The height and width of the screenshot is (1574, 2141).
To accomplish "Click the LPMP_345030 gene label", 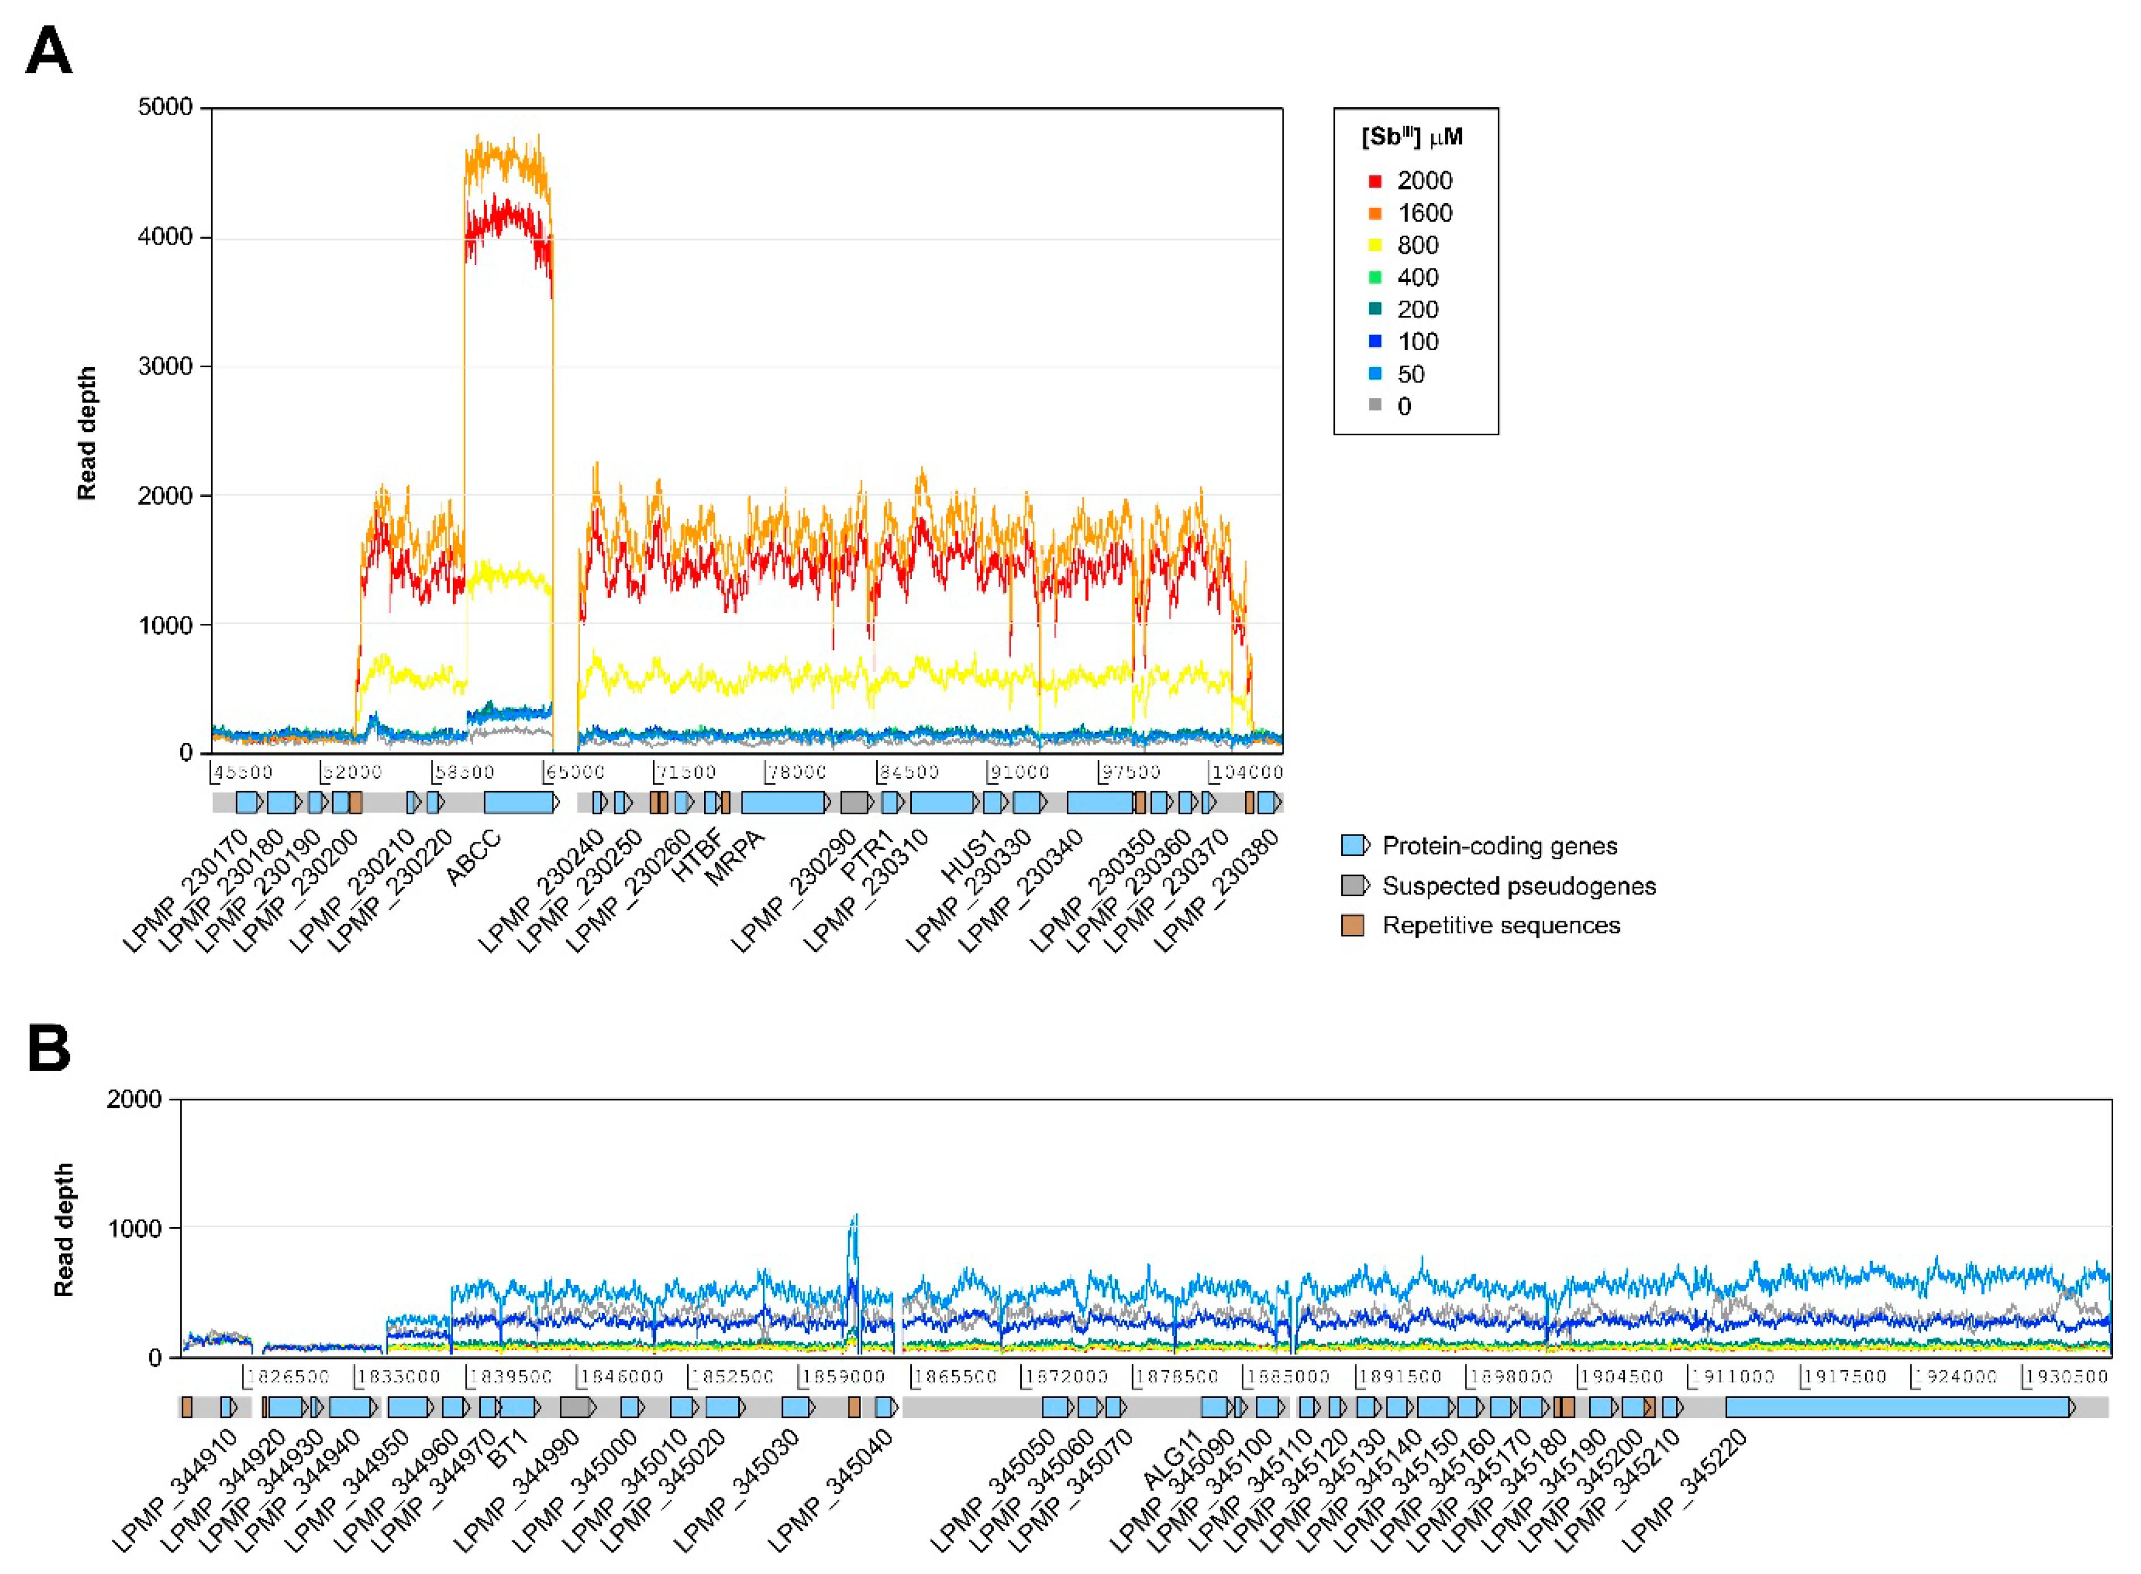I will (736, 1491).
